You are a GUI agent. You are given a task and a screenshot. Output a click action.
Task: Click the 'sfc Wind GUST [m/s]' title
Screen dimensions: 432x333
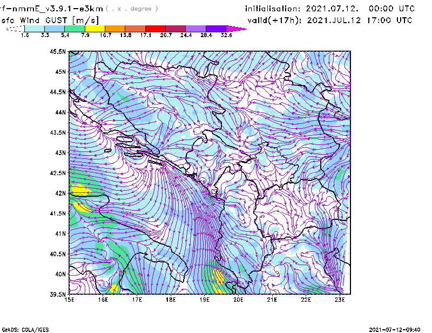tap(50, 20)
